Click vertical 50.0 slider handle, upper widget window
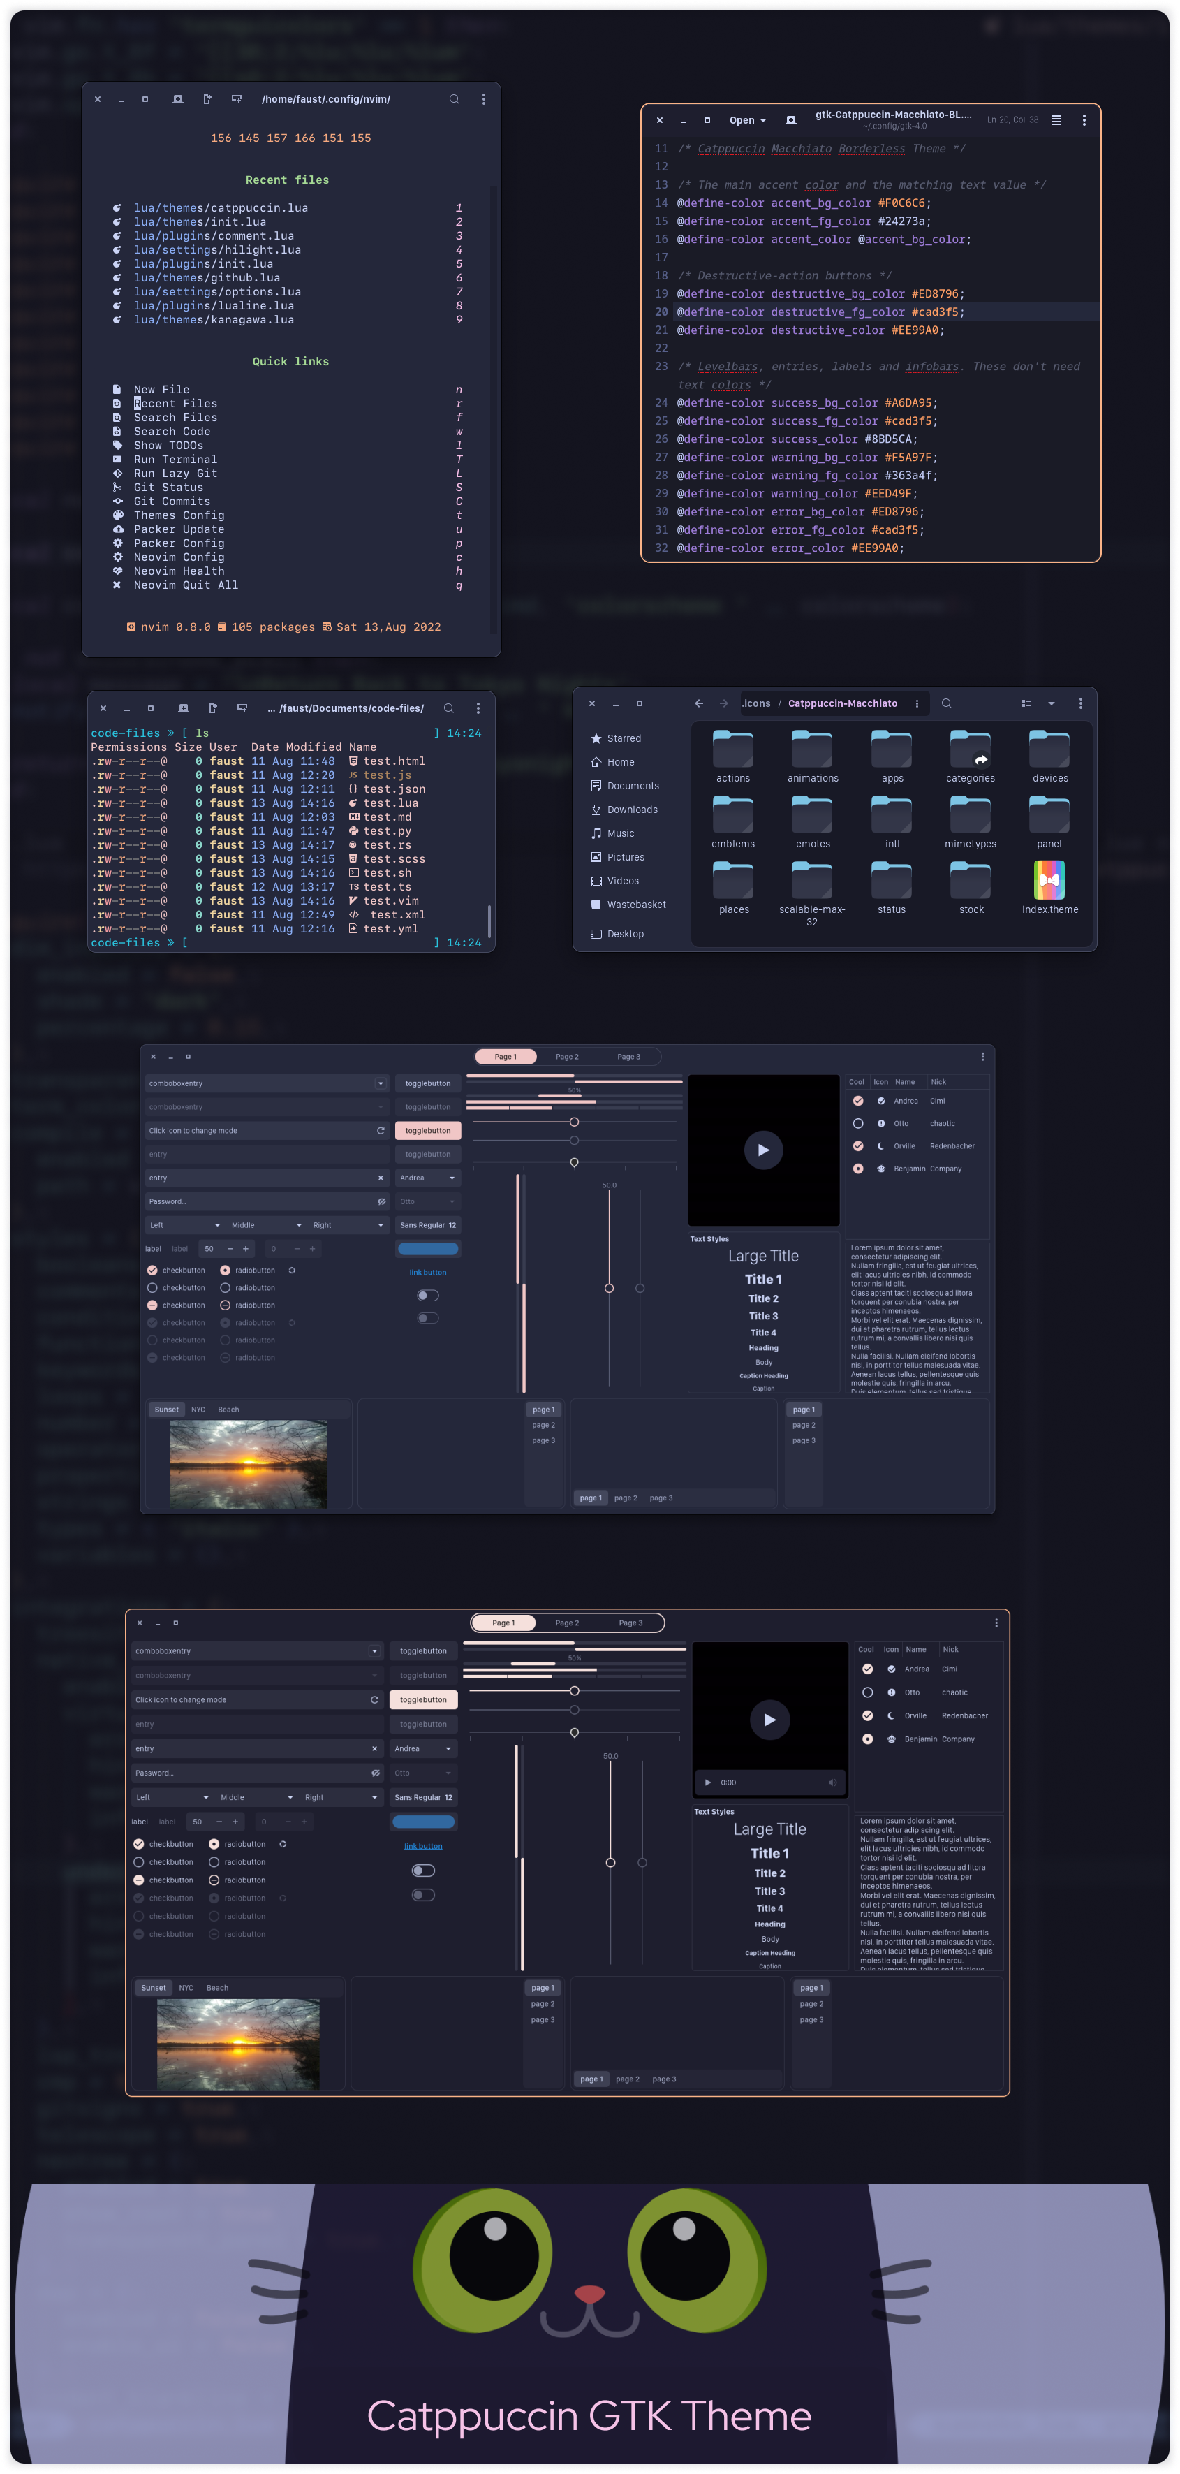 (x=609, y=1288)
